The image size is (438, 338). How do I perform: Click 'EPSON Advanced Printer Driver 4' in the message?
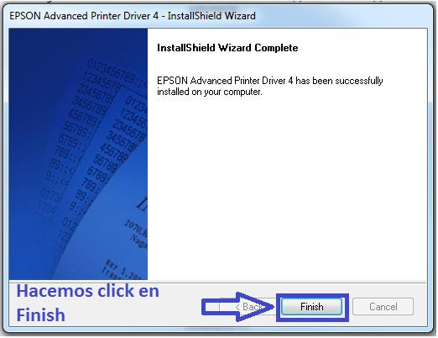tap(225, 81)
